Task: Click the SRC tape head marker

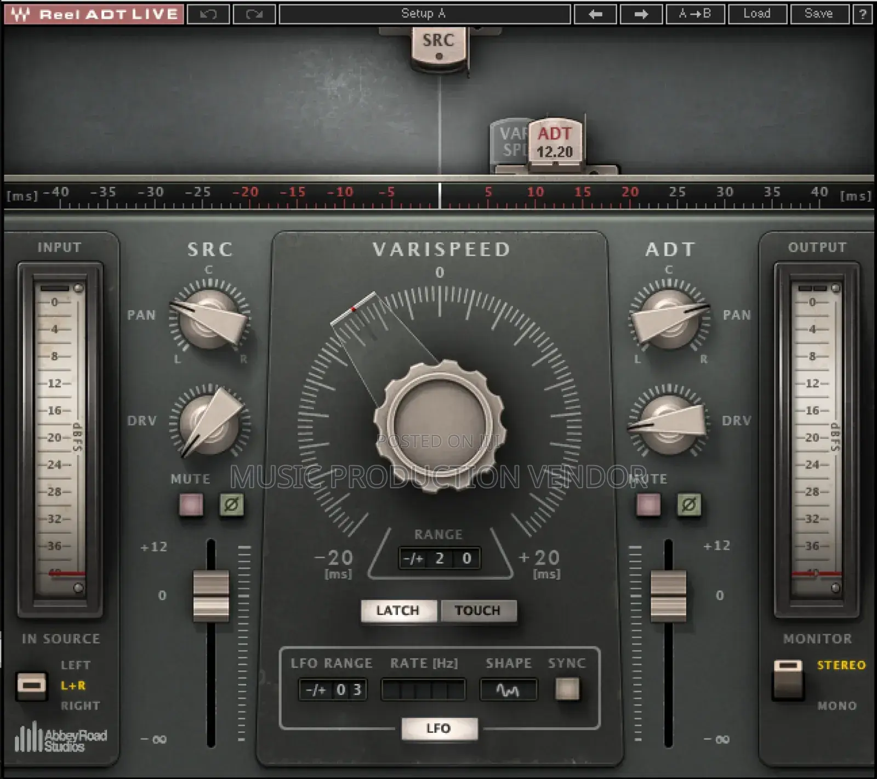Action: pos(438,49)
